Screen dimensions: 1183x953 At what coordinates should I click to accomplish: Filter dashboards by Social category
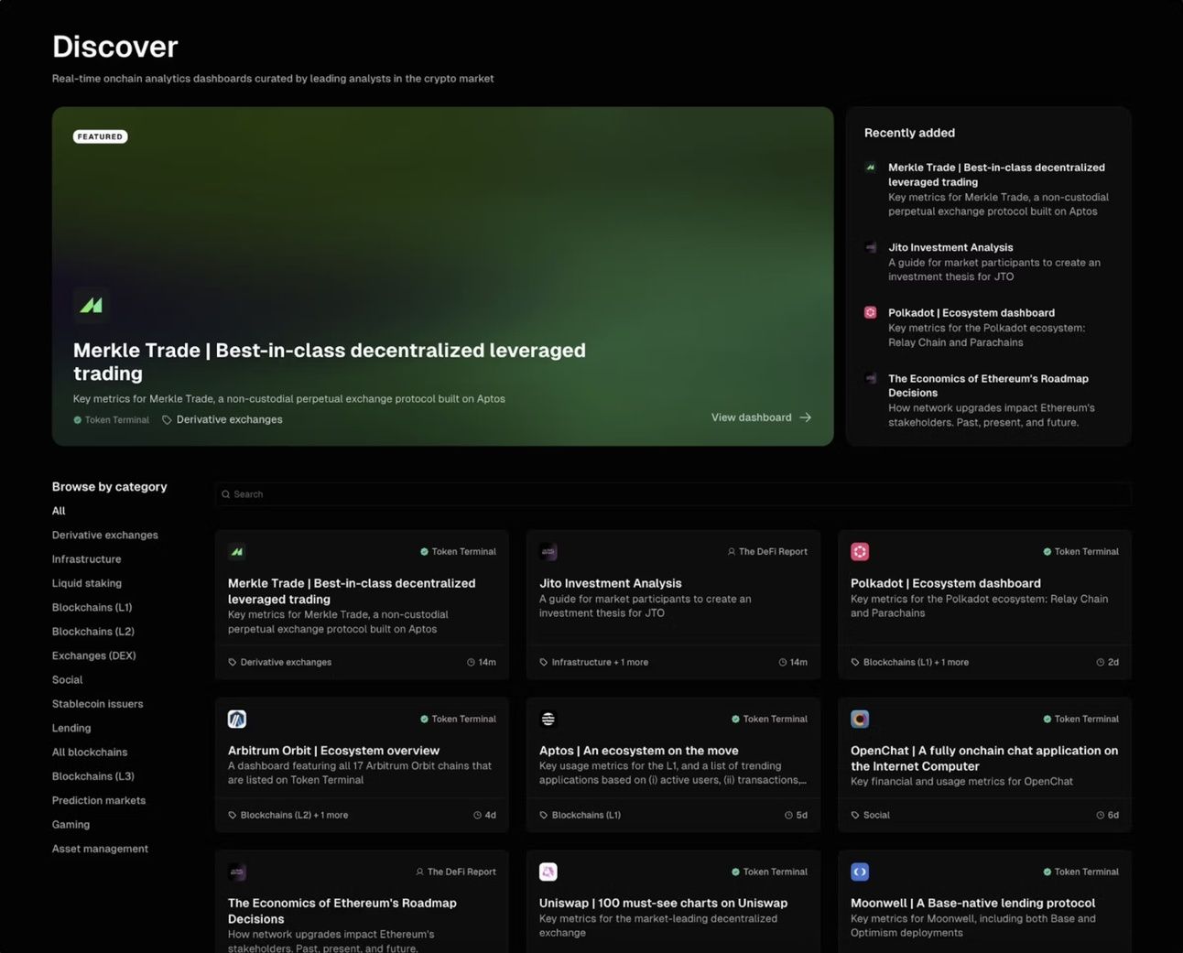point(68,680)
